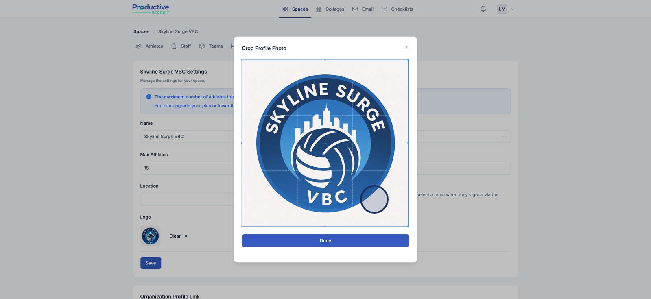Click the Colleges building icon
Viewport: 651px width, 299px height.
(319, 9)
